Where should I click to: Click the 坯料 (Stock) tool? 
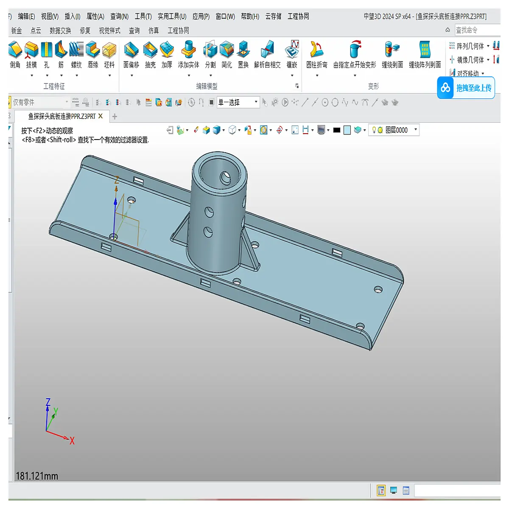pos(109,55)
